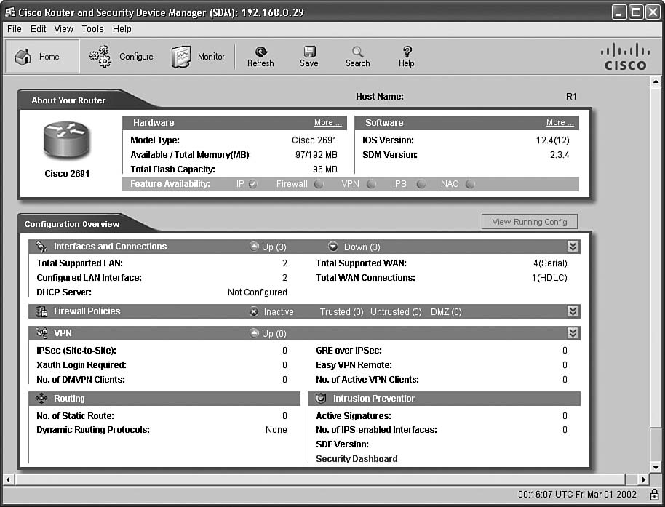Screen dimensions: 665x507
Task: Click the horizontal scrollbar right arrow
Action: 644,479
